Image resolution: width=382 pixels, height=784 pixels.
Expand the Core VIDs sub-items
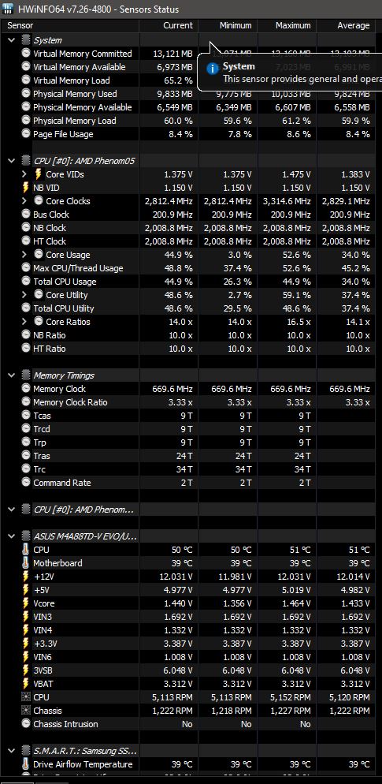click(24, 174)
